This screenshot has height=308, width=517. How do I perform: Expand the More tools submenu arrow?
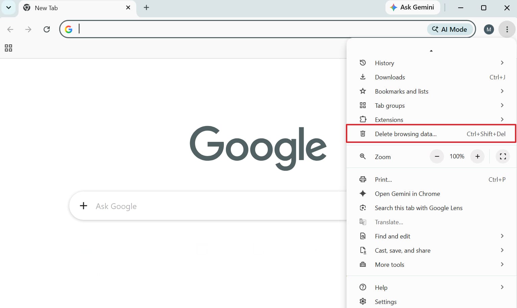(x=502, y=264)
